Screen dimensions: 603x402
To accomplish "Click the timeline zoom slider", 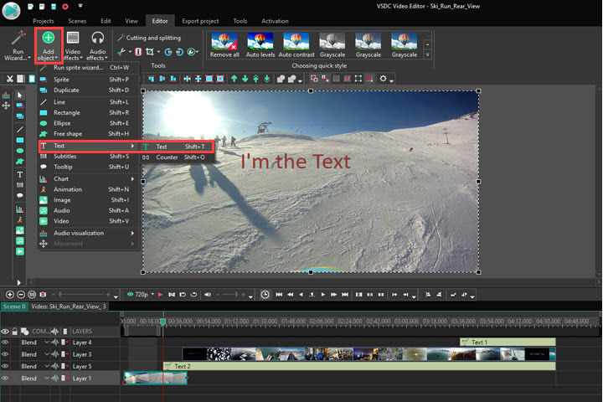I will pyautogui.click(x=80, y=295).
